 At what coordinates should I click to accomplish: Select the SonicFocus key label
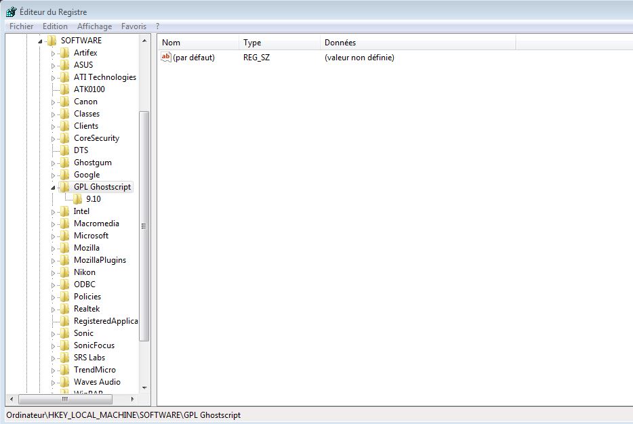pyautogui.click(x=94, y=345)
